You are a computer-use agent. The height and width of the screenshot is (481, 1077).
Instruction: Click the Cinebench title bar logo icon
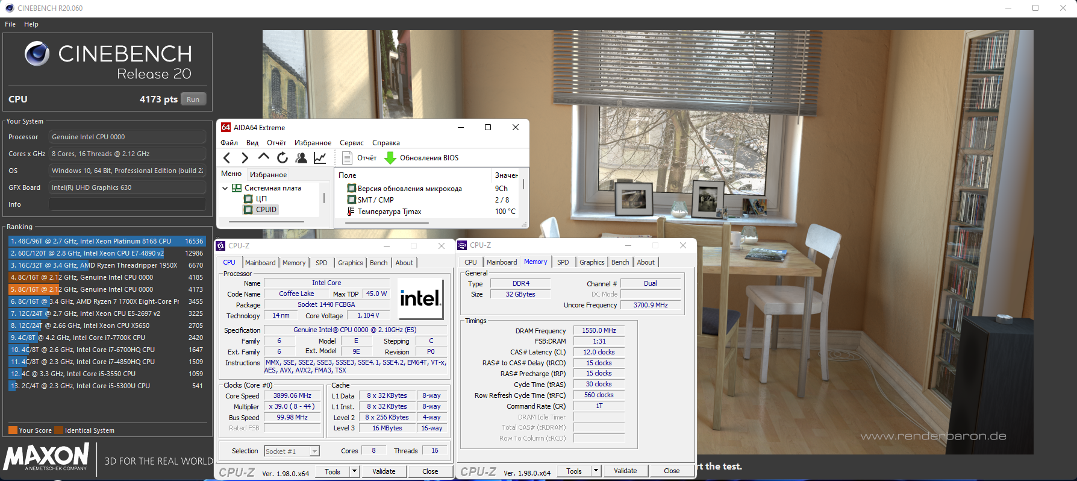point(9,8)
